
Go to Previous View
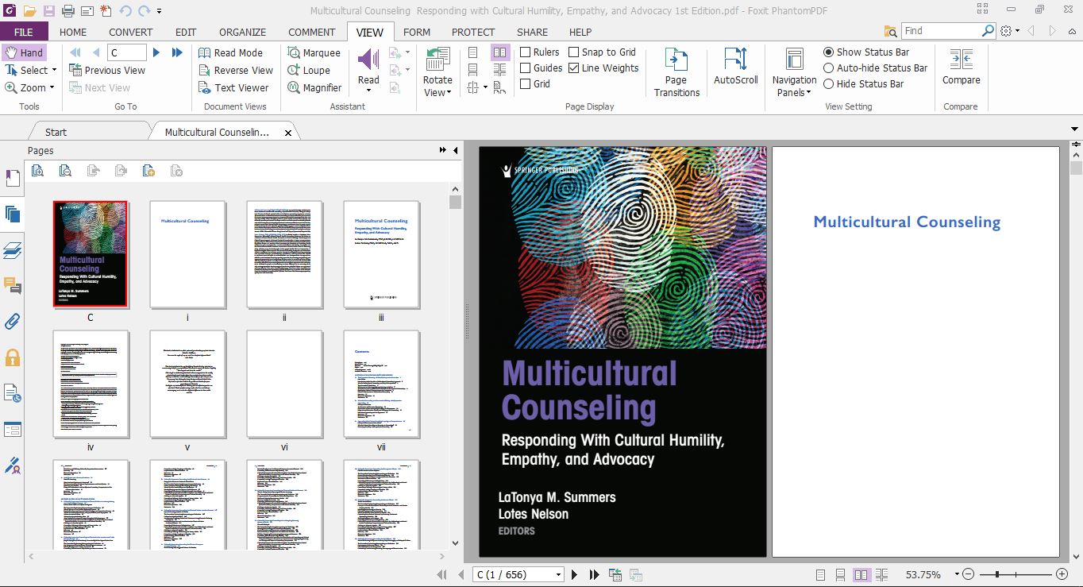[x=107, y=70]
